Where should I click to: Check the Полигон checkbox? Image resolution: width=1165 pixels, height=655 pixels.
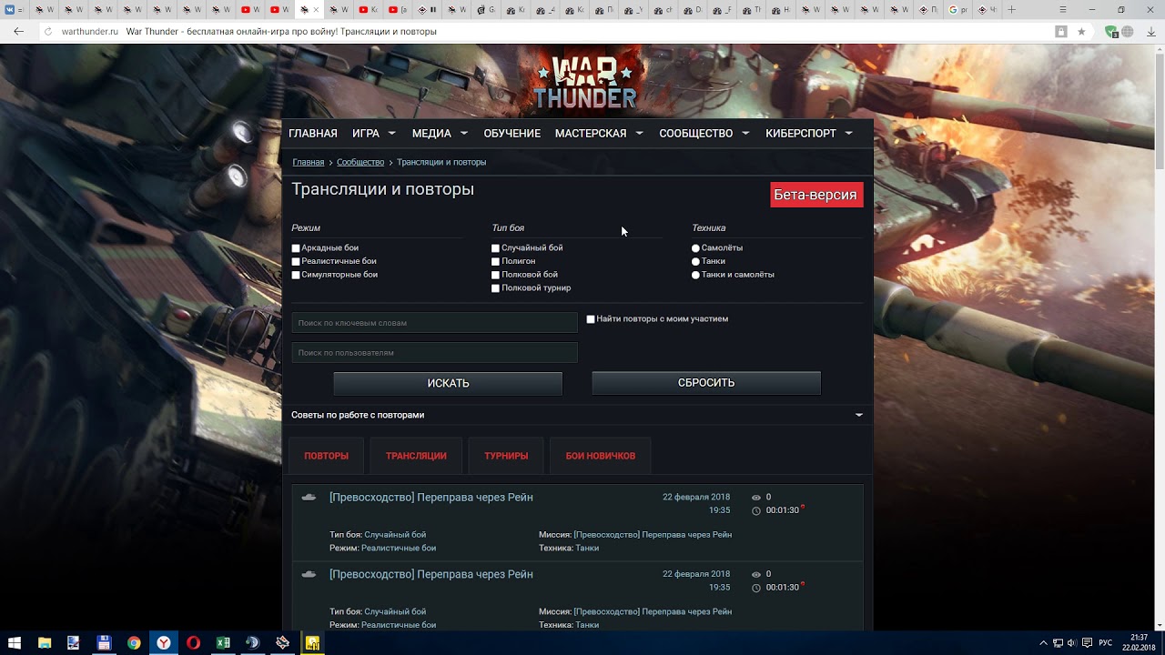coord(495,261)
